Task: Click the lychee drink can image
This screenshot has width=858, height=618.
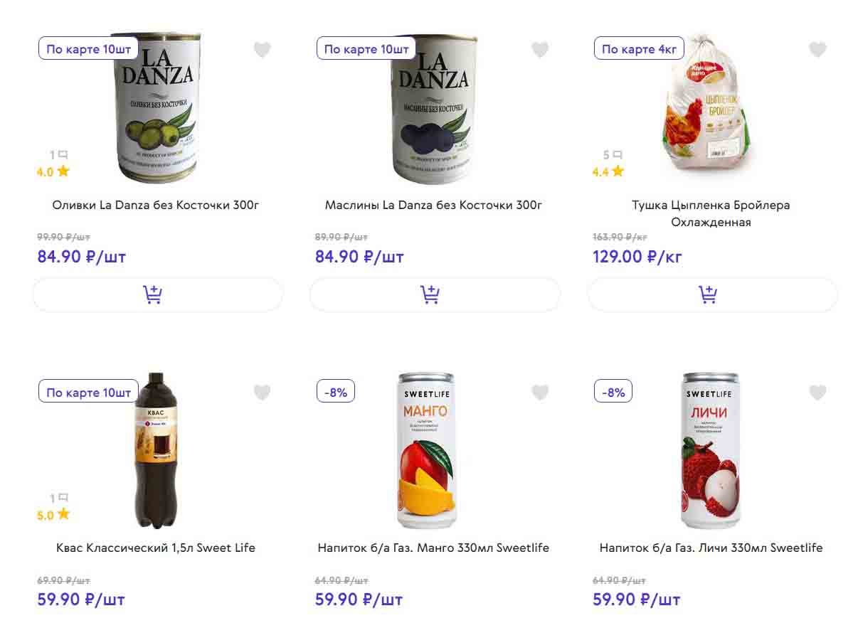Action: tap(710, 451)
